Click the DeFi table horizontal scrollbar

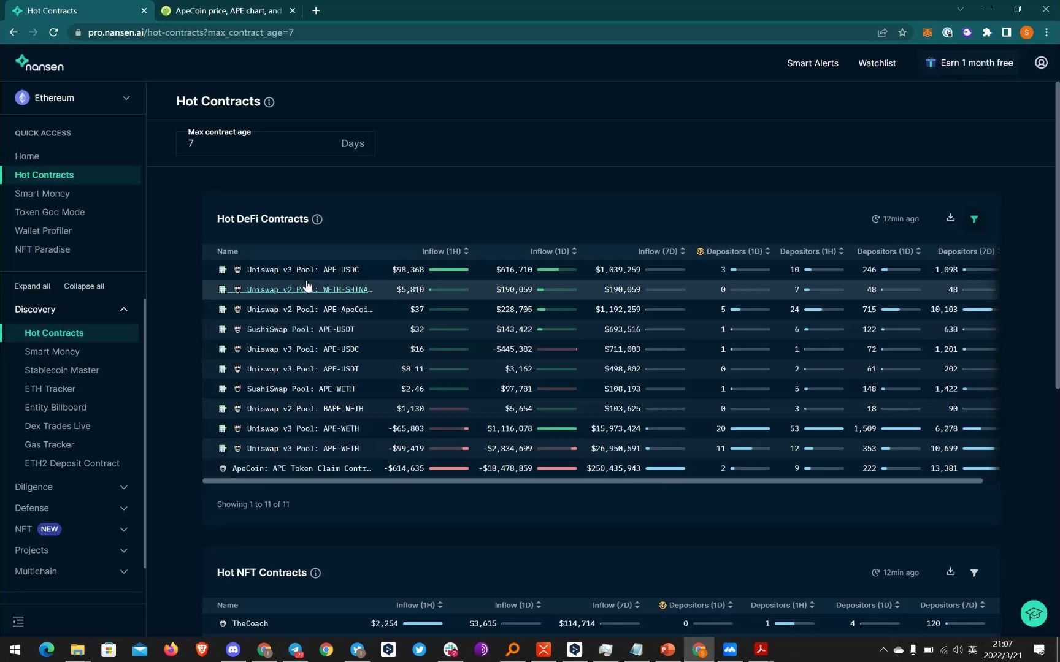(x=593, y=481)
